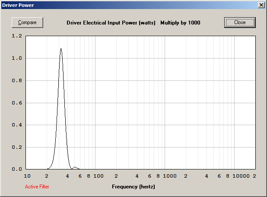The image size is (267, 197).
Task: Click the 10 frequency axis label
Action: (x=27, y=176)
